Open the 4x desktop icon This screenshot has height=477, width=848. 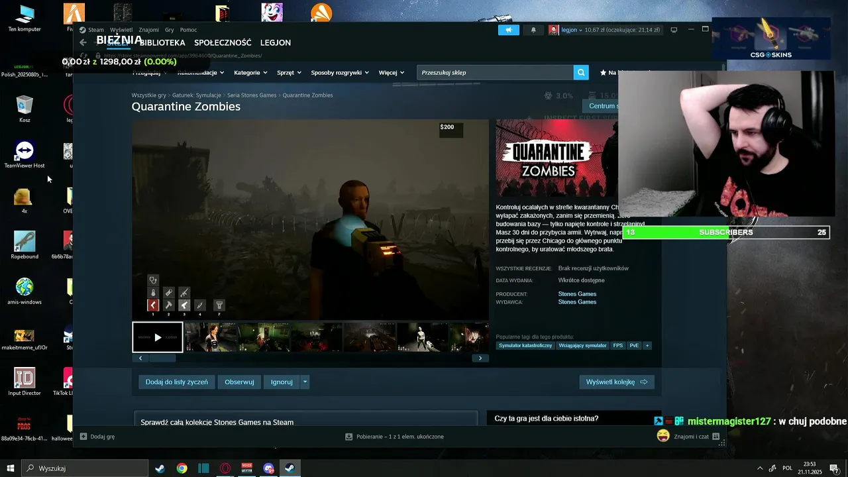point(25,200)
